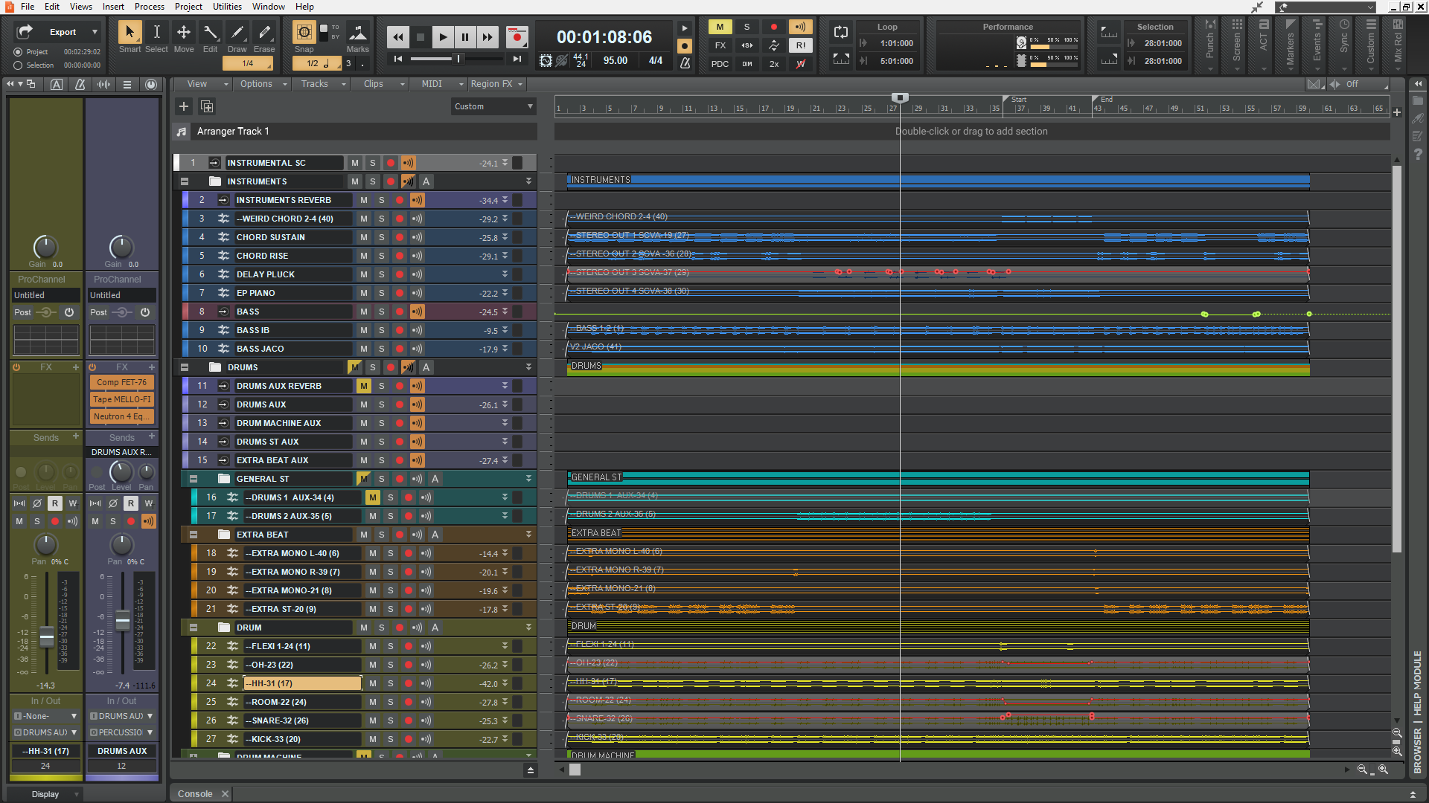The image size is (1429, 803).
Task: Record-arm the EP PIANO track
Action: click(x=400, y=293)
